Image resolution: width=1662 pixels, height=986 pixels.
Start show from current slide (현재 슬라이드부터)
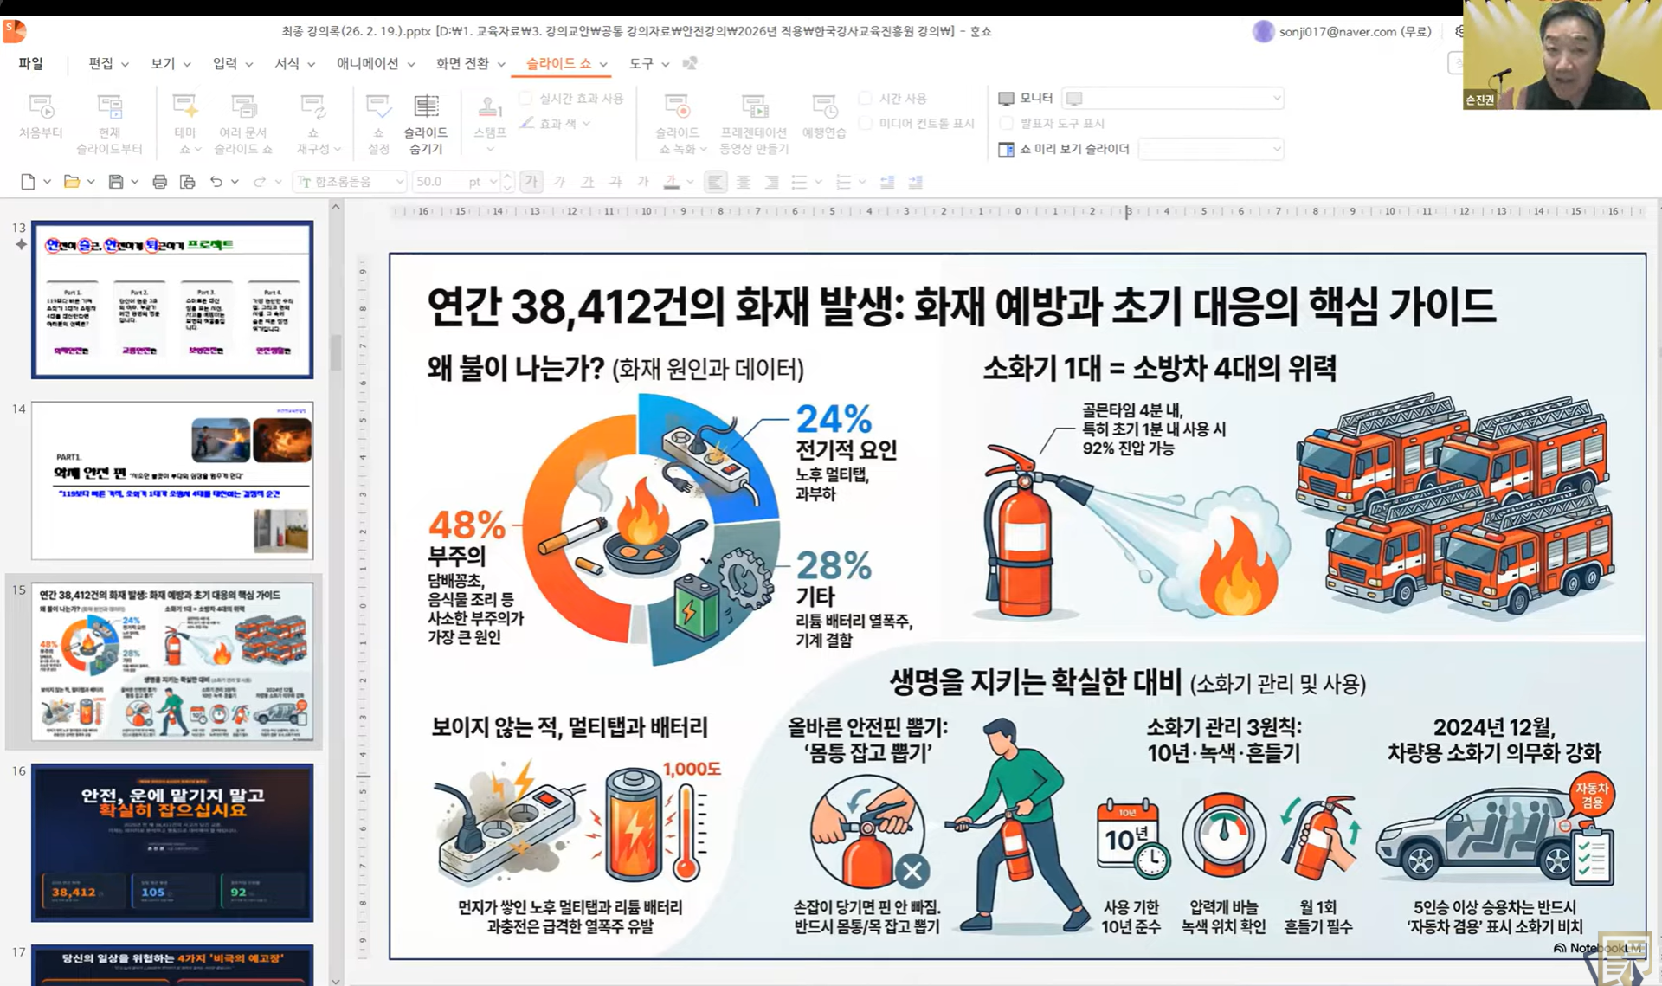(x=109, y=124)
